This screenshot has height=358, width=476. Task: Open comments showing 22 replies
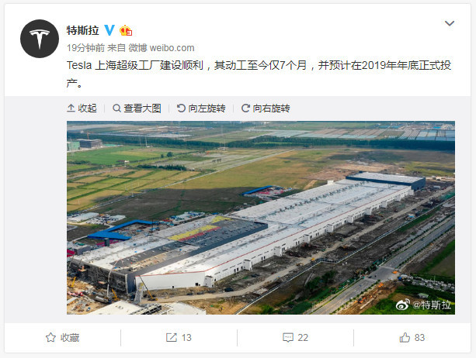tap(295, 337)
